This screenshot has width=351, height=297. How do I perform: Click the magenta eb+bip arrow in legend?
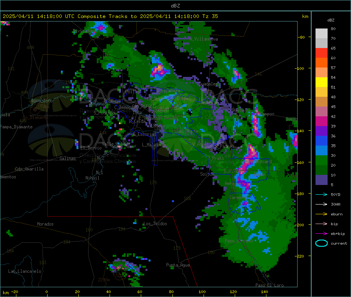[321, 234]
